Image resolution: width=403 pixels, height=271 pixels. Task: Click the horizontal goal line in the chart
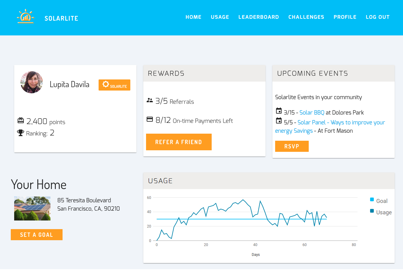click(242, 219)
